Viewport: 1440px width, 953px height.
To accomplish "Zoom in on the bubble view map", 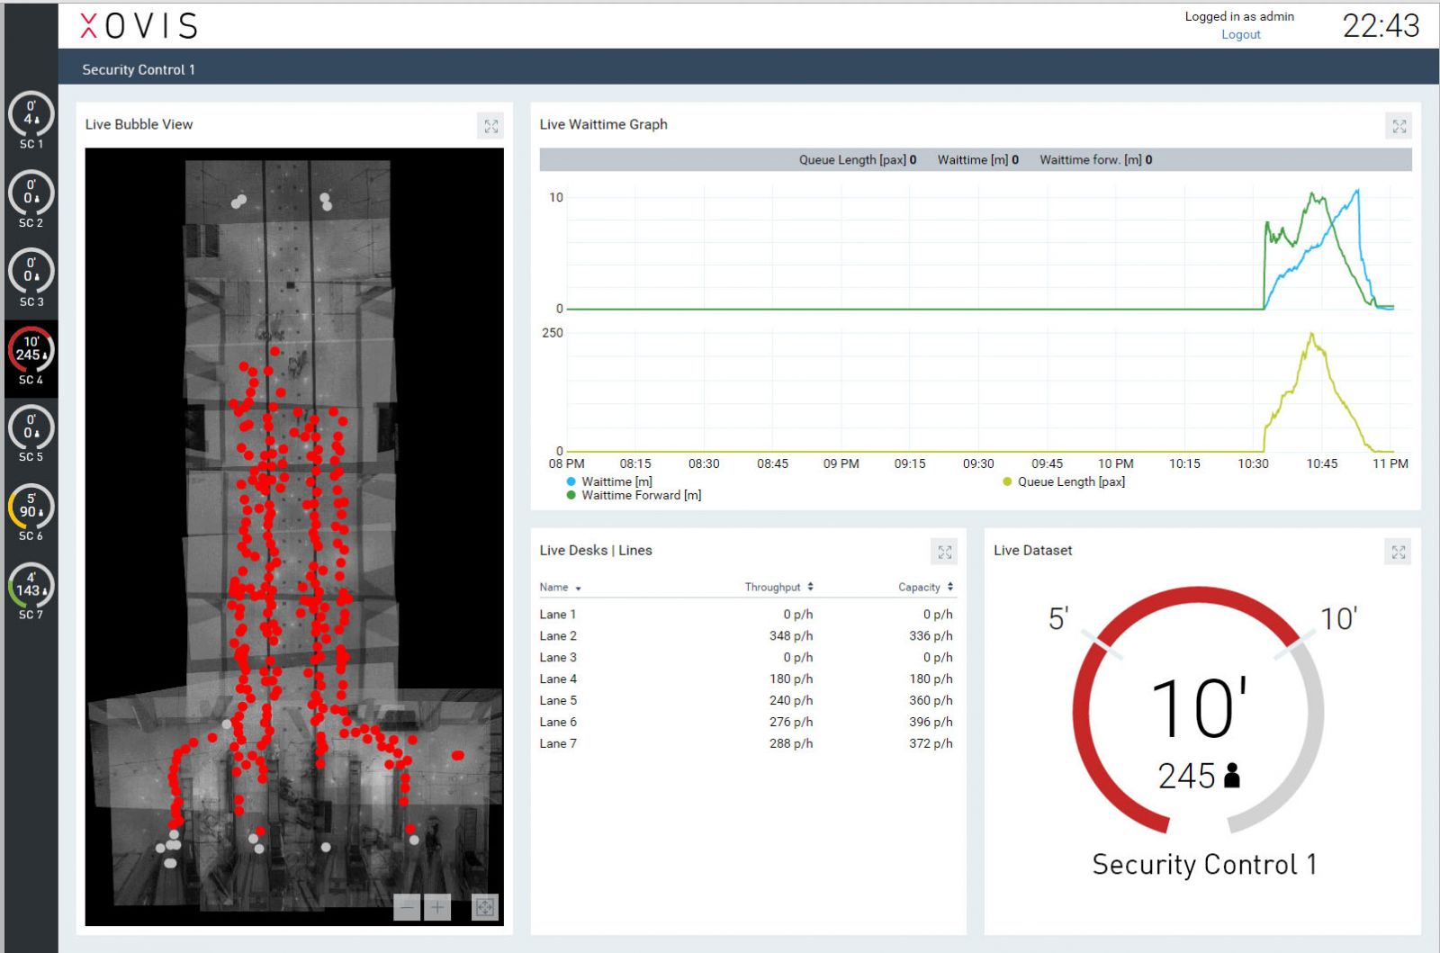I will click(x=437, y=907).
